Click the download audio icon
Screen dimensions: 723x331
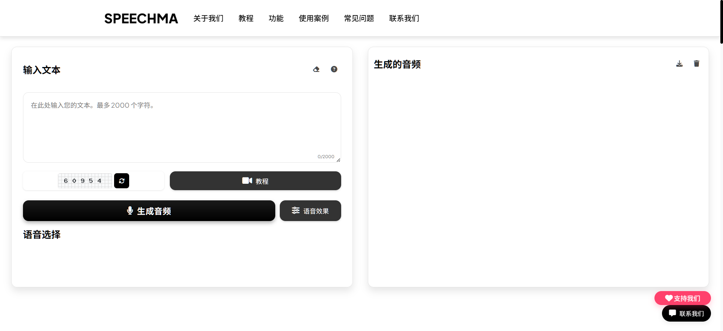click(x=679, y=64)
